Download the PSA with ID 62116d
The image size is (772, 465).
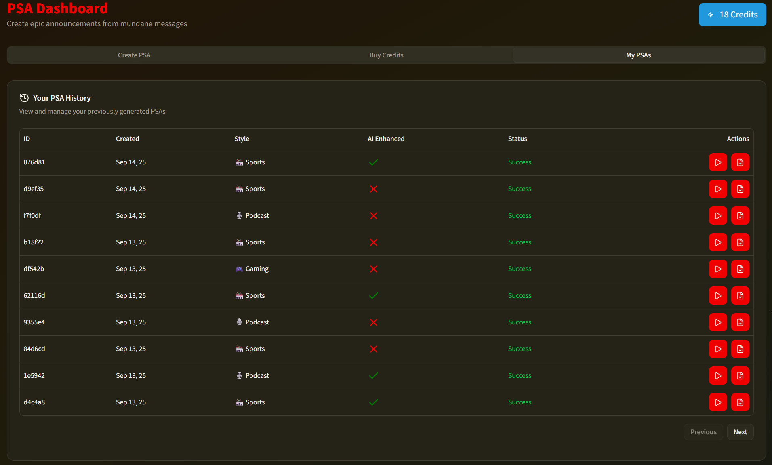tap(740, 296)
